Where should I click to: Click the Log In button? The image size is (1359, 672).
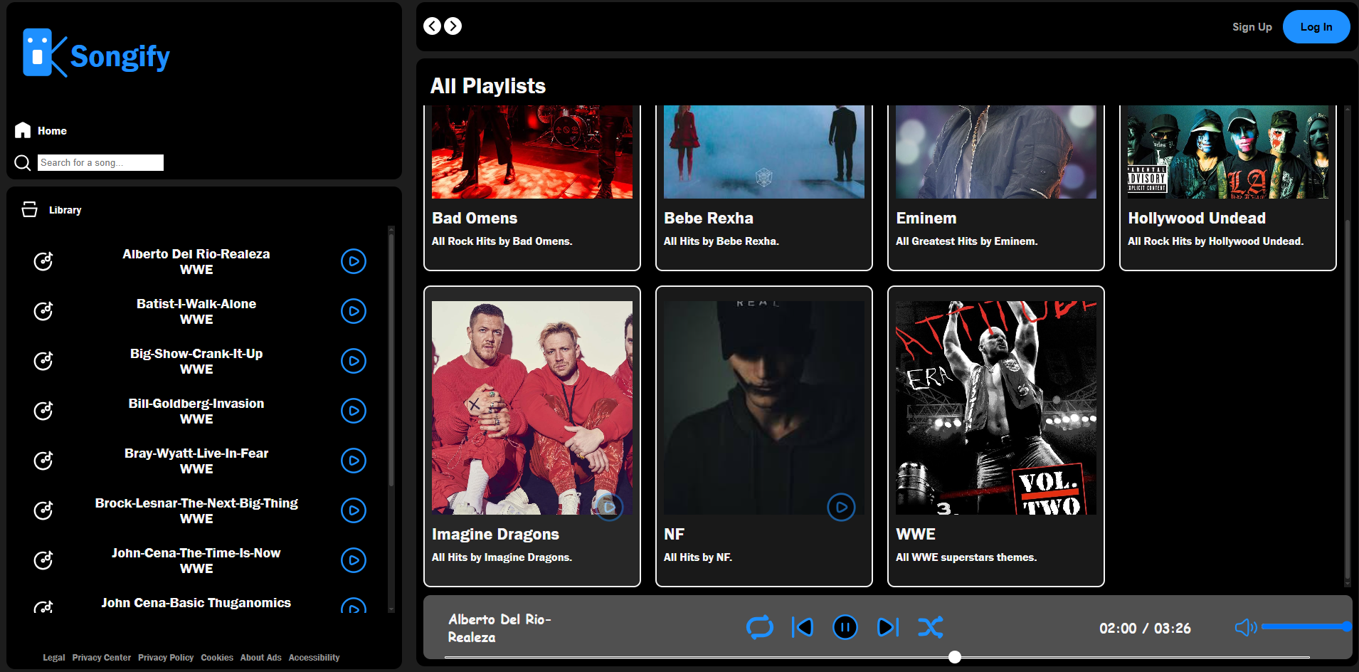(1316, 27)
